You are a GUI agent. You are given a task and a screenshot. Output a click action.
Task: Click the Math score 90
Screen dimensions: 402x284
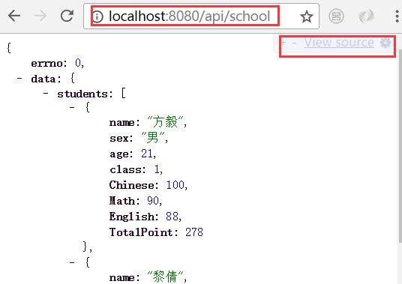click(x=153, y=201)
